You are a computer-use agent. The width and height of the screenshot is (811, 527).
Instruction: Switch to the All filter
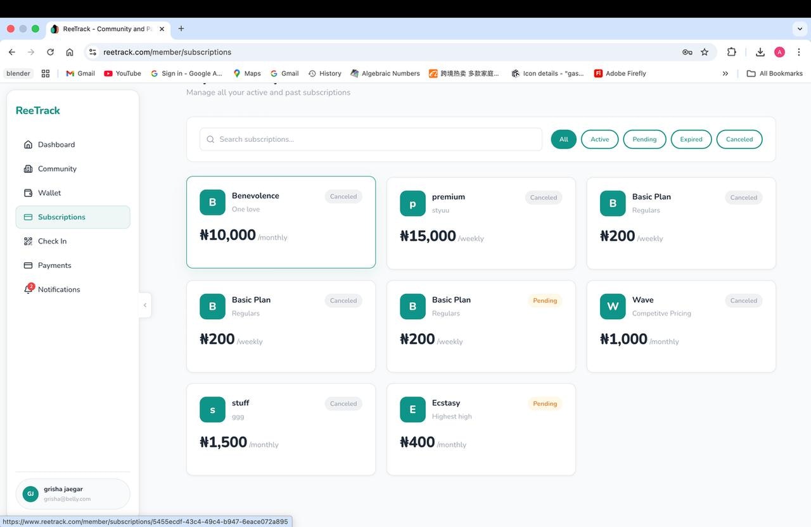click(x=563, y=139)
